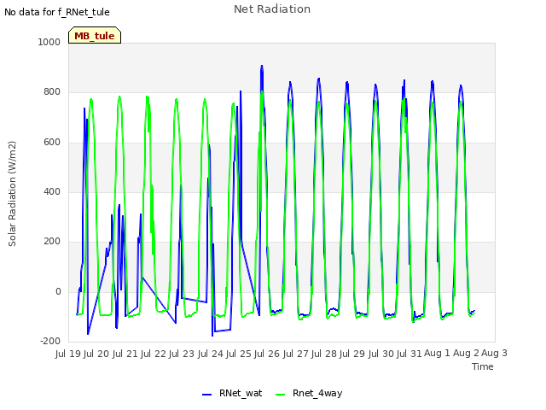Click the tallest blue peak near Jul 26
Image resolution: width=546 pixels, height=410 pixels.
click(262, 66)
